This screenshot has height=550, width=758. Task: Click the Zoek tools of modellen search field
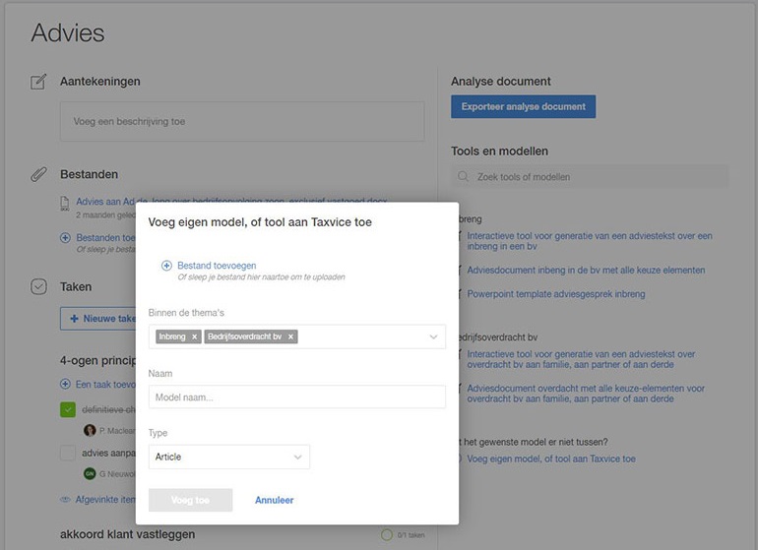[x=590, y=176]
